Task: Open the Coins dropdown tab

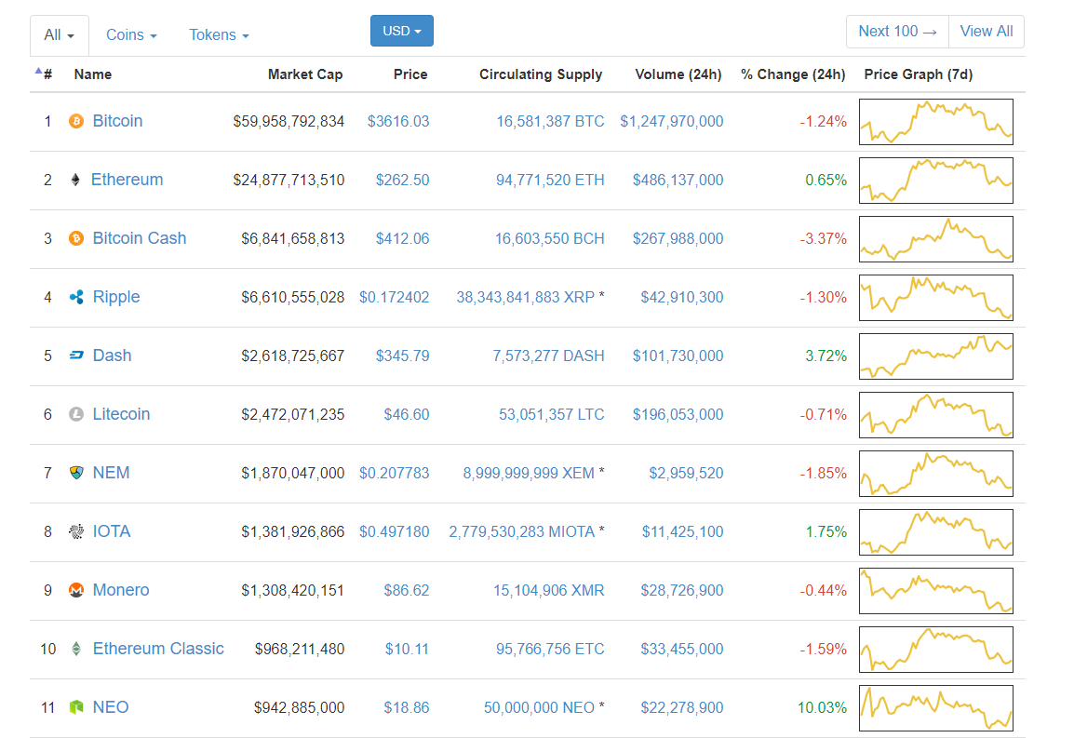Action: (x=131, y=35)
